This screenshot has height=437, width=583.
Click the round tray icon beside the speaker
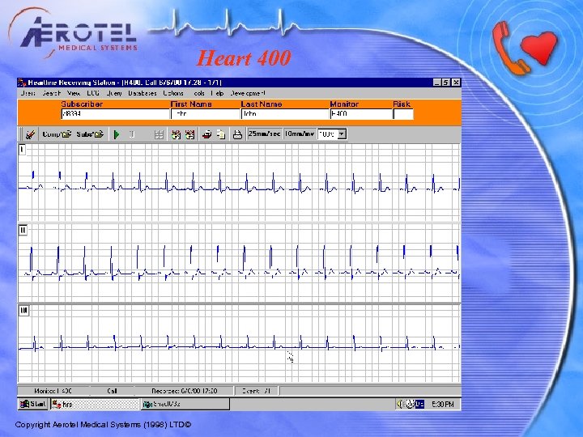410,404
